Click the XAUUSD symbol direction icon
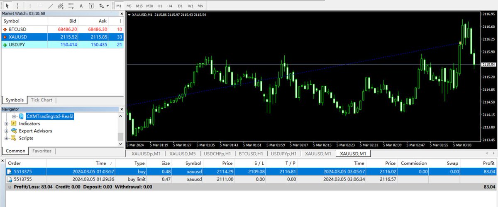Viewport: 498px width, 207px height. 5,37
